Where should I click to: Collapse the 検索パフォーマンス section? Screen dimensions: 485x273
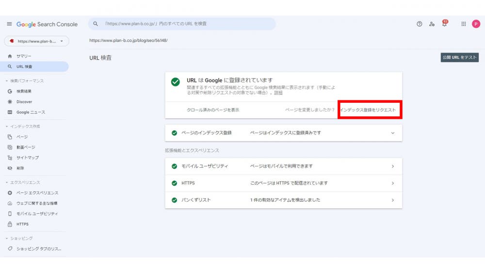7,81
